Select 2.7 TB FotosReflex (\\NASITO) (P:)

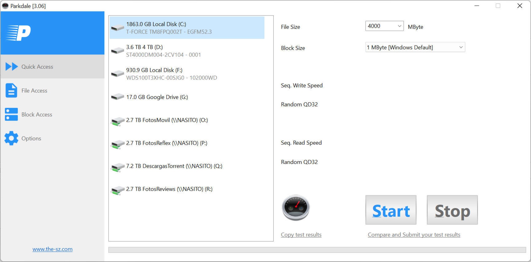187,143
